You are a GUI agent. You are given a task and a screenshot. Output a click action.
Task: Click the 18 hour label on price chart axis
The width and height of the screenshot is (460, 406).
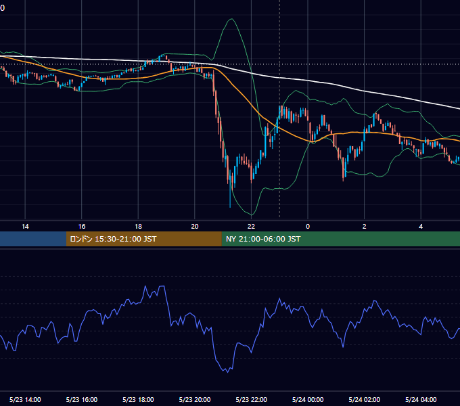pos(138,227)
